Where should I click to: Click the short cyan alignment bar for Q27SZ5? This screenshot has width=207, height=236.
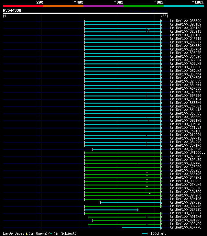[x=111, y=210]
